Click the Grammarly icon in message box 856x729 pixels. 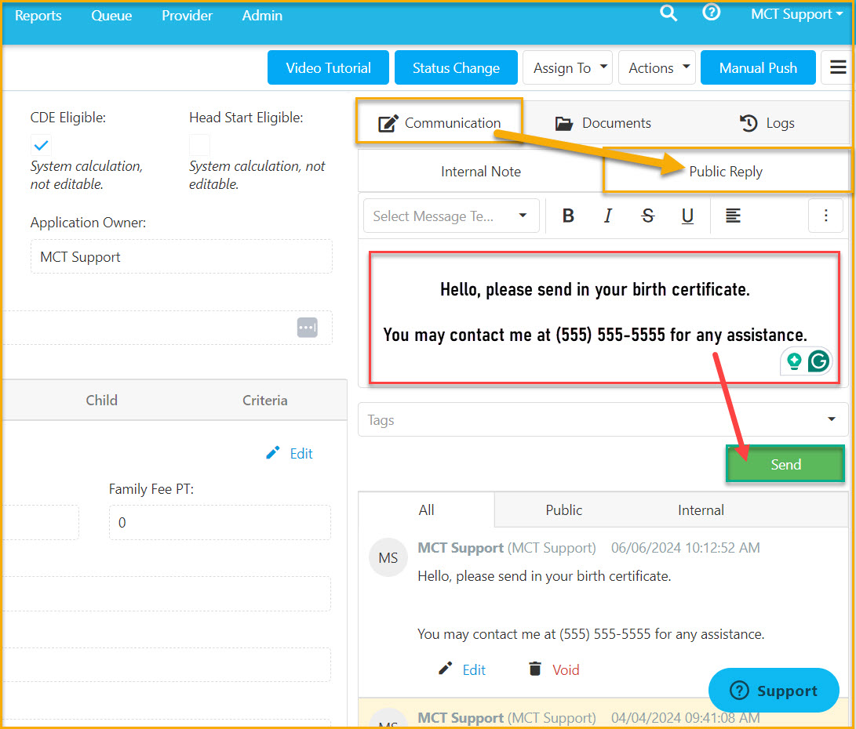tap(818, 361)
